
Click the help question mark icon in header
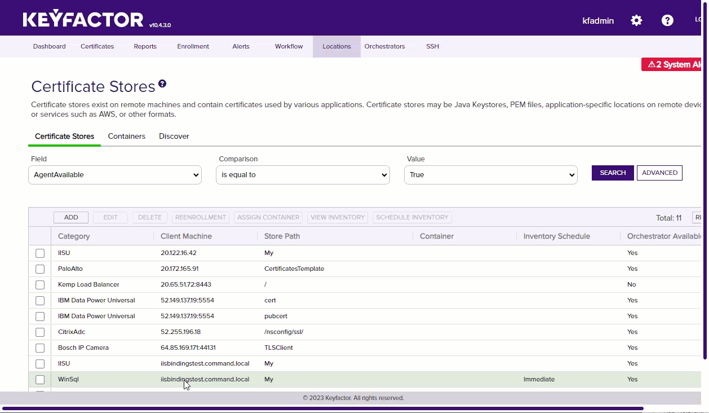pos(667,20)
